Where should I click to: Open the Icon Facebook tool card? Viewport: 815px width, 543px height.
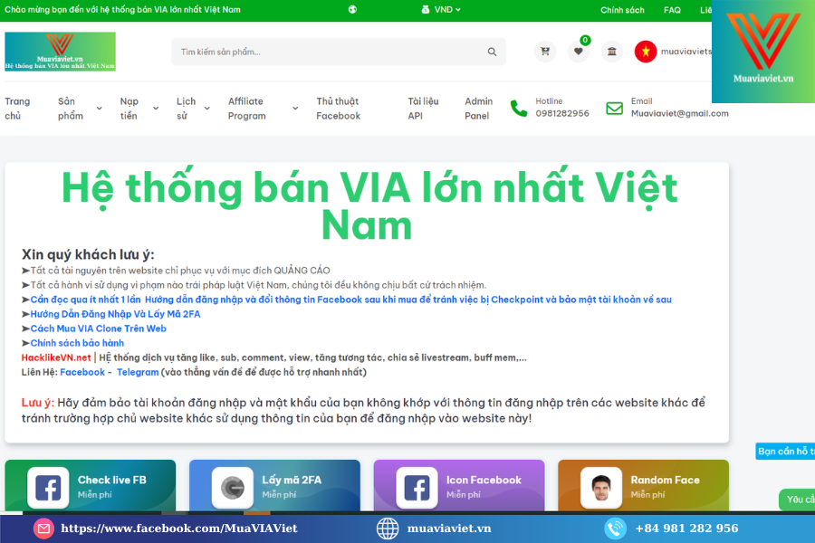tap(459, 485)
